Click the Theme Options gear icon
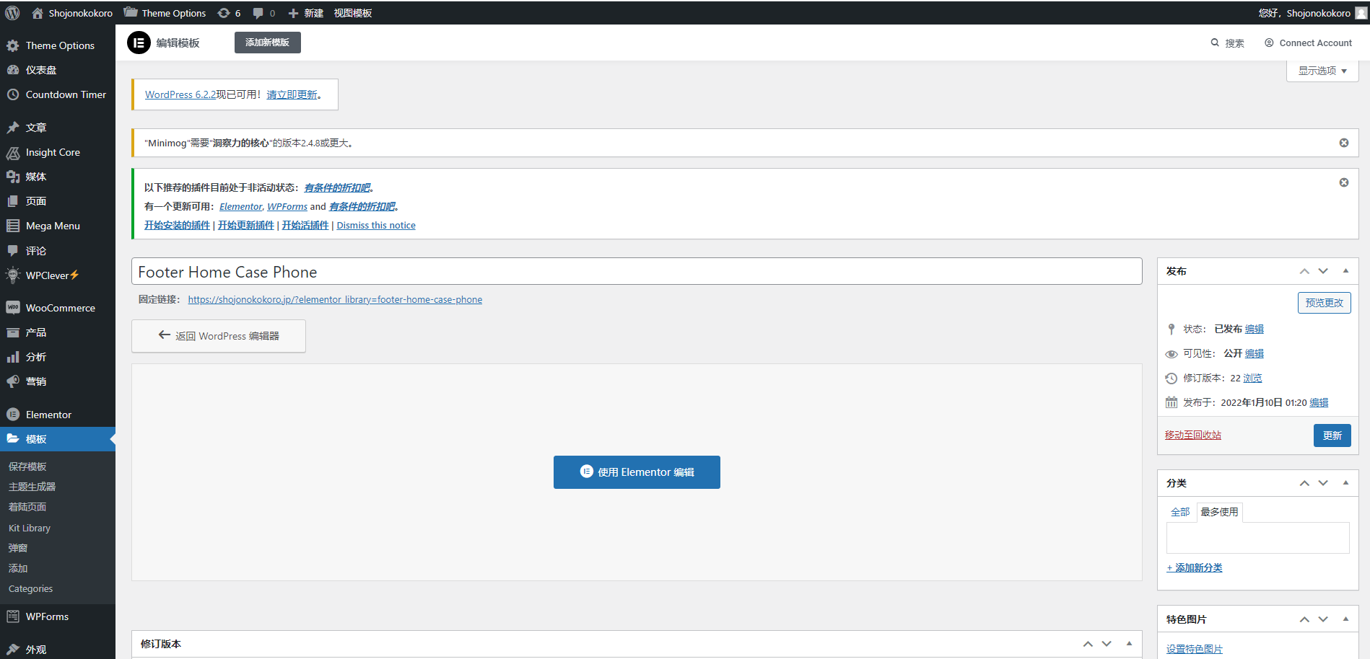 coord(12,45)
